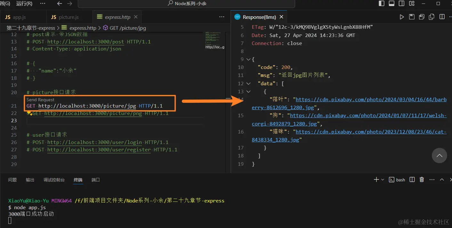
Task: Click Connection: close header line
Action: point(277,43)
